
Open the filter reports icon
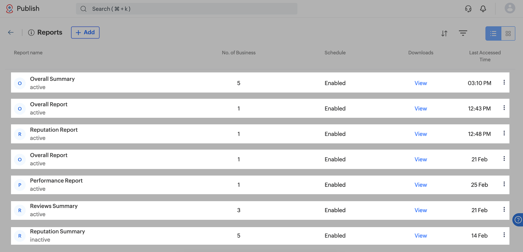point(463,33)
